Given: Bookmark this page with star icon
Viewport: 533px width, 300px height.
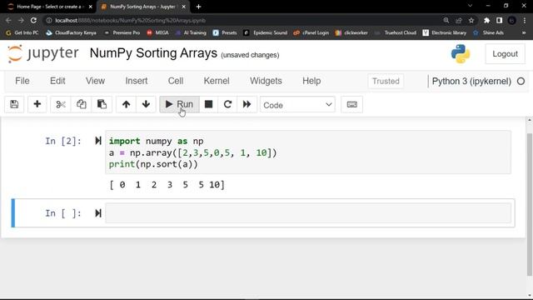Looking at the screenshot, I should 471,20.
